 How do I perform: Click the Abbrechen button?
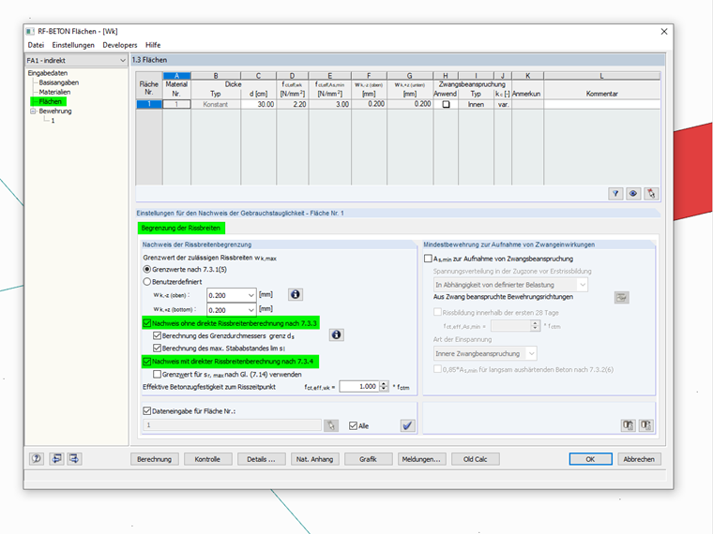click(x=639, y=459)
